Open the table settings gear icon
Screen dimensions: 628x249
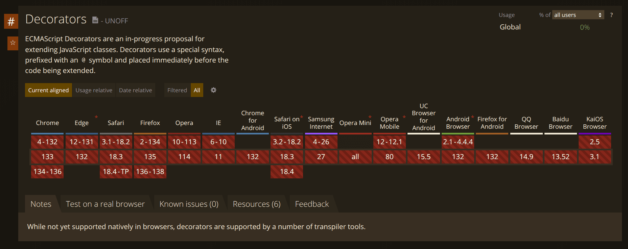[x=213, y=90]
